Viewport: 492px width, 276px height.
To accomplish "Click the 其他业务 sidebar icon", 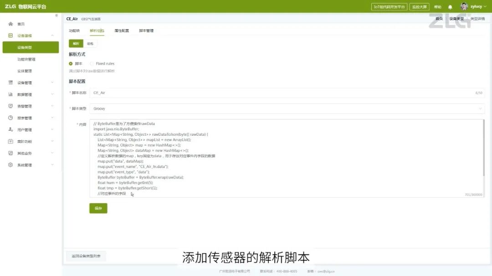I will [x=10, y=153].
